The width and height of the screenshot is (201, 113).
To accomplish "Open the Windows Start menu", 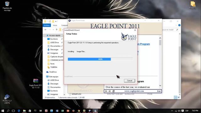I will tap(3, 111).
